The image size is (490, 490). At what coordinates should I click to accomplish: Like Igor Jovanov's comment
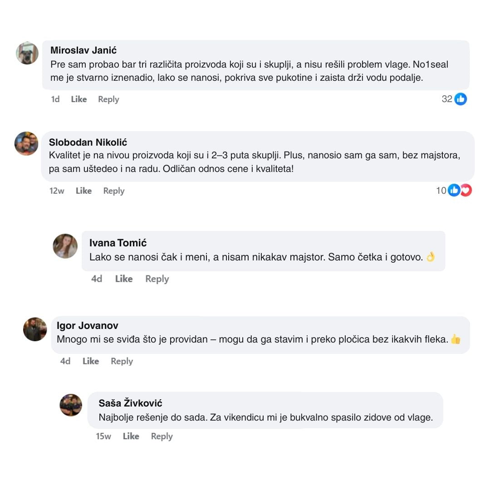91,361
